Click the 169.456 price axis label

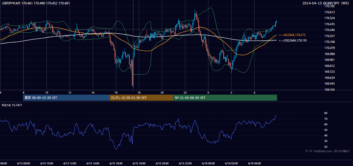(330, 90)
